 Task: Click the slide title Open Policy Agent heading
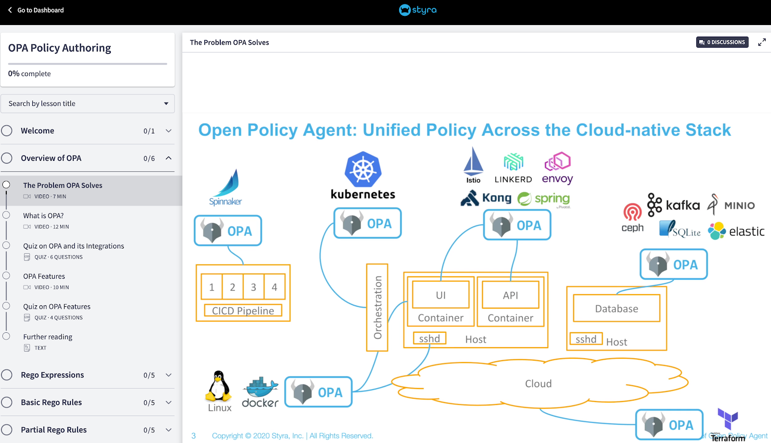(x=465, y=130)
